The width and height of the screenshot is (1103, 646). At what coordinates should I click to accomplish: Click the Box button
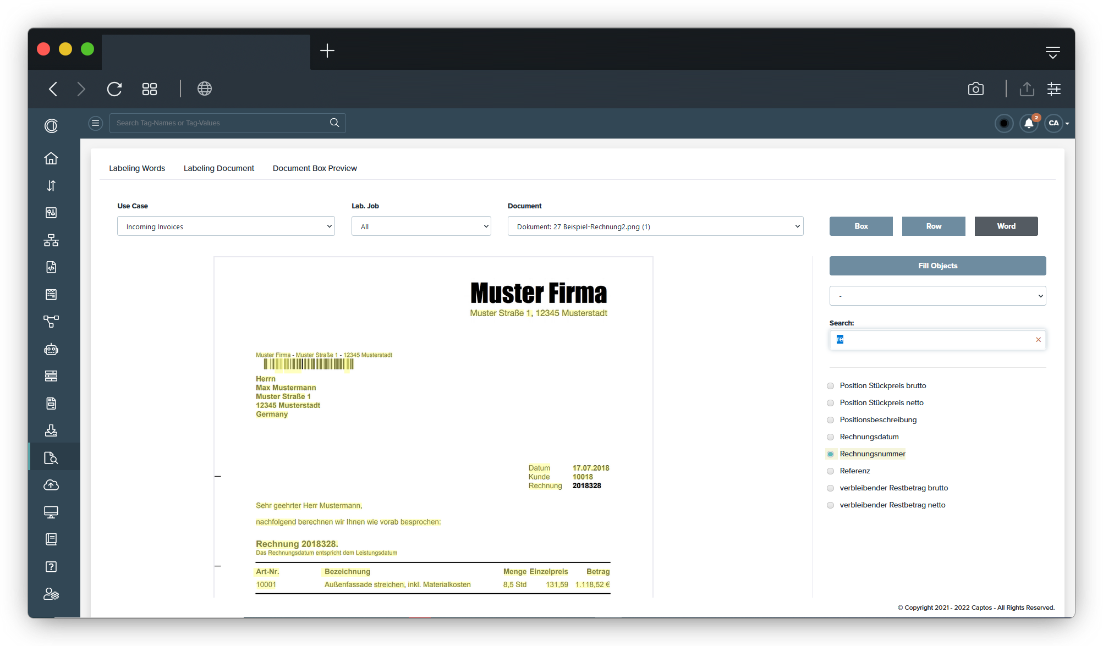[861, 226]
